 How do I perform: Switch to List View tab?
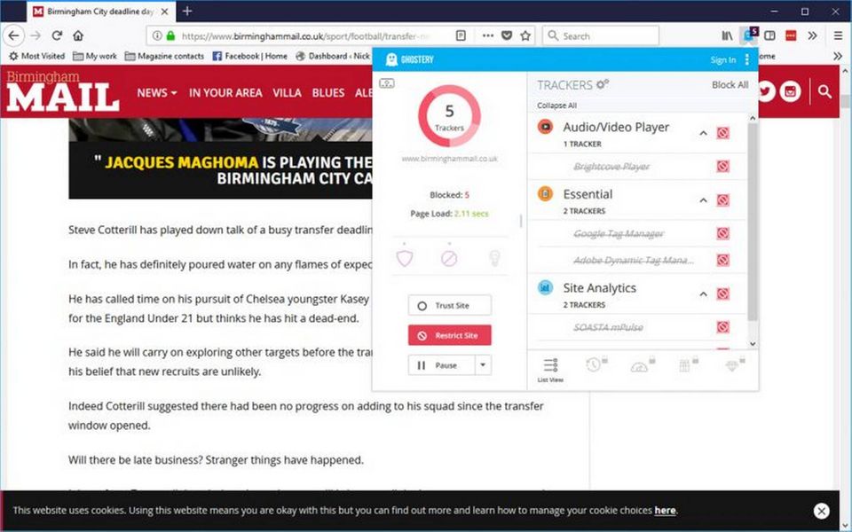(550, 368)
